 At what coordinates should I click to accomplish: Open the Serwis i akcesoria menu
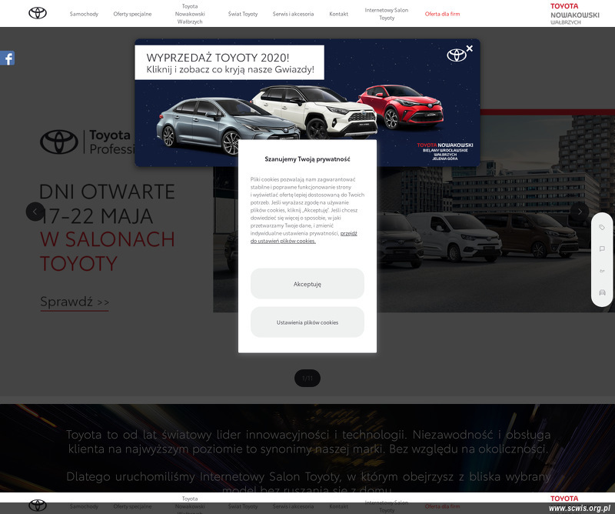pyautogui.click(x=293, y=14)
